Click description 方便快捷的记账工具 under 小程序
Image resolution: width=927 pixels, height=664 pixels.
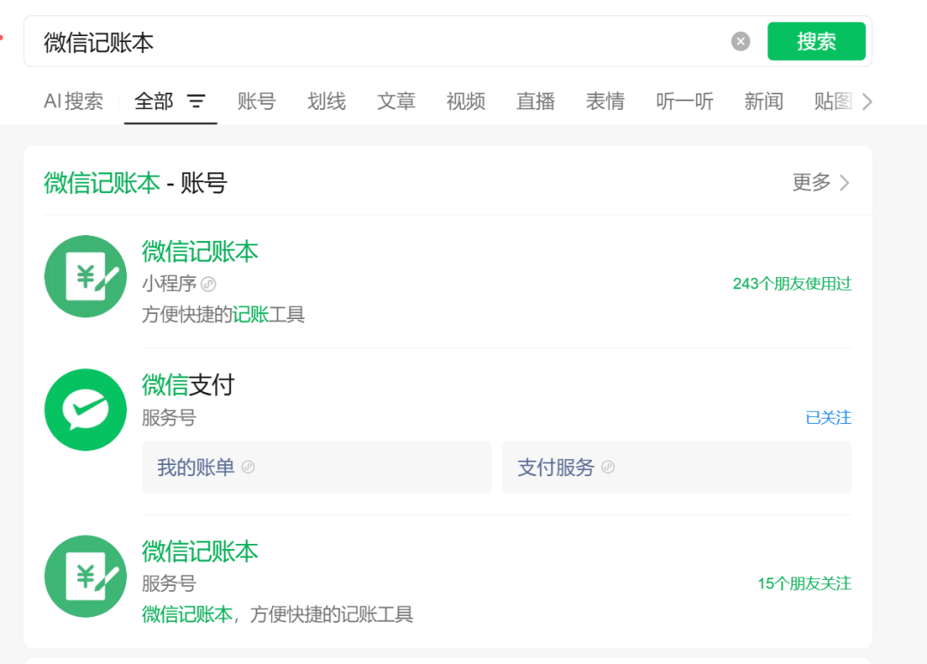pos(223,315)
